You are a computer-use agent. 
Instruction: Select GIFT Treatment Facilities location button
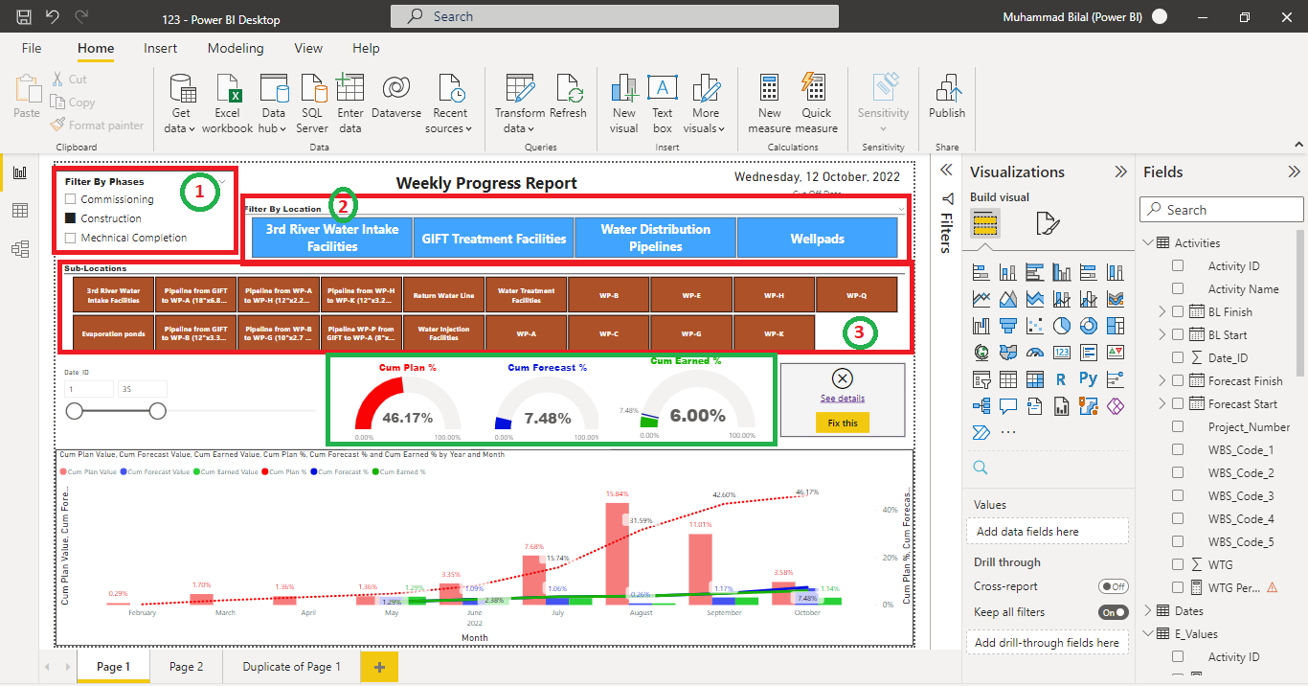point(494,238)
